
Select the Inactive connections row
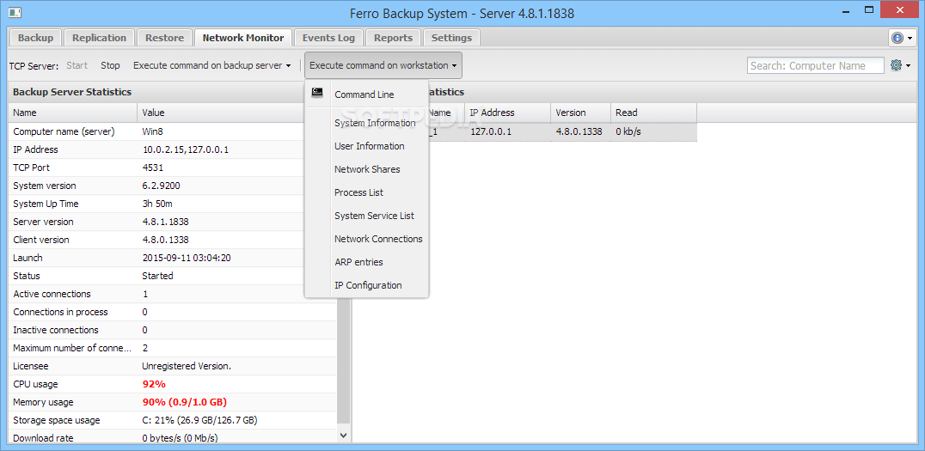(x=173, y=330)
